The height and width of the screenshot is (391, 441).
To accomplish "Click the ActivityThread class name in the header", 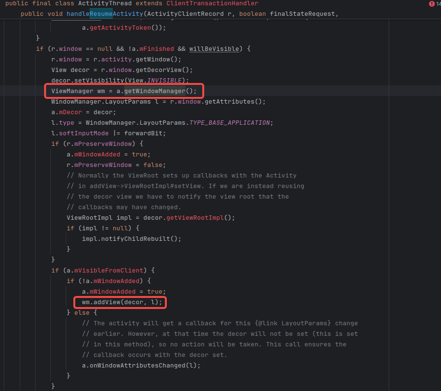I will [104, 3].
